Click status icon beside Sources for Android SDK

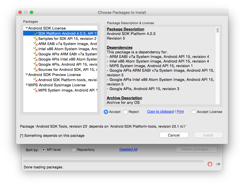pyautogui.click(x=36, y=70)
